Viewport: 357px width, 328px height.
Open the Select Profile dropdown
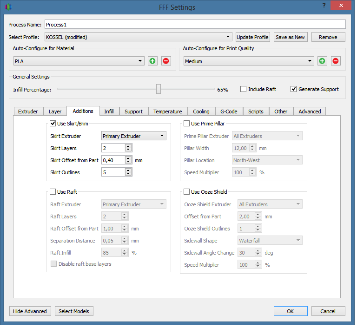(x=138, y=37)
